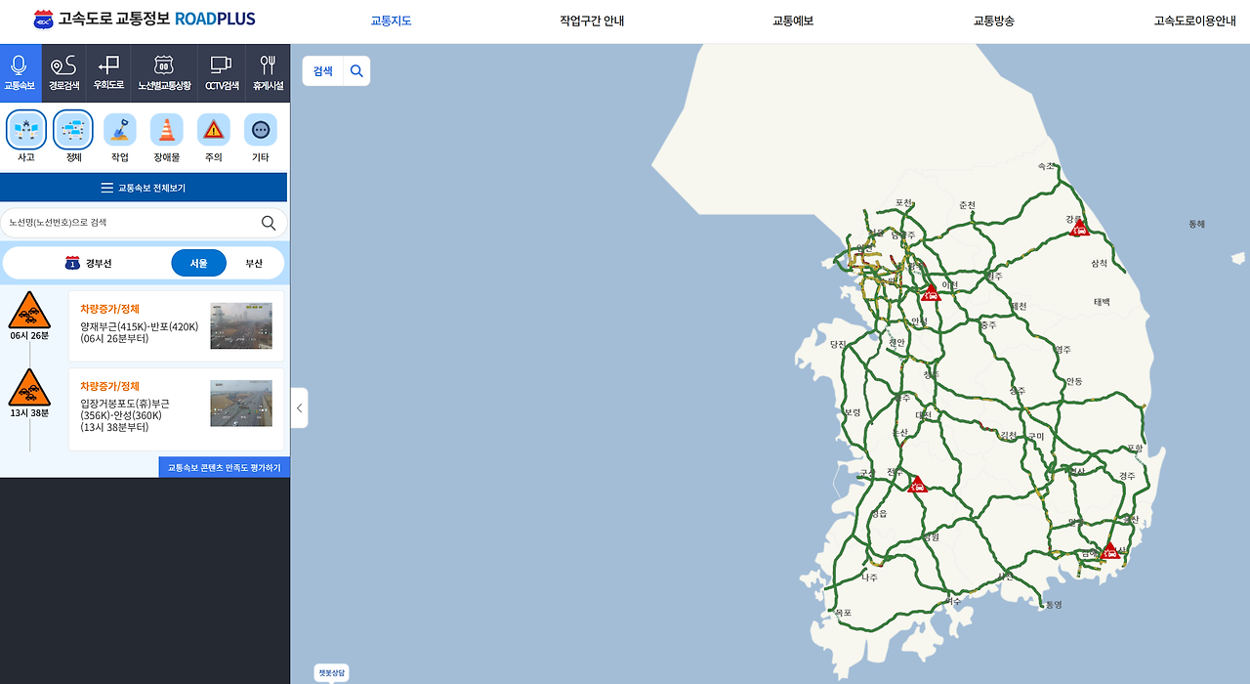Click incident marker near 강릉
Screen dimensions: 1250x684
pyautogui.click(x=1079, y=229)
